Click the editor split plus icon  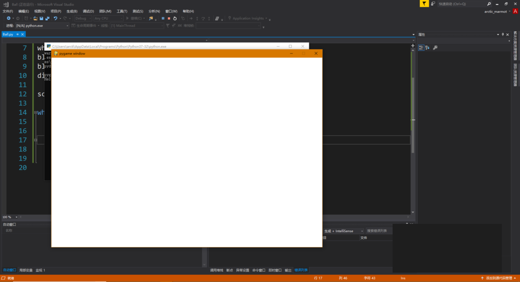[413, 46]
